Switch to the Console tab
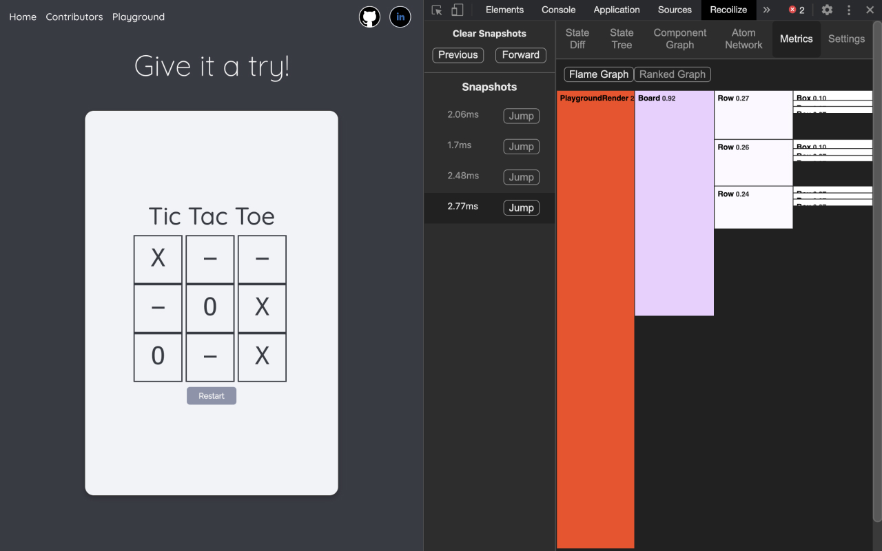Screen dimensions: 882x551 (558, 10)
